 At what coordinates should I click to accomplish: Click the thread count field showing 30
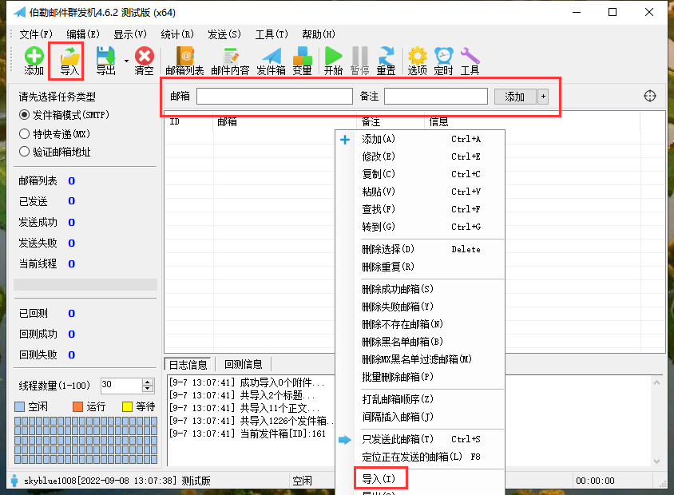tap(121, 385)
